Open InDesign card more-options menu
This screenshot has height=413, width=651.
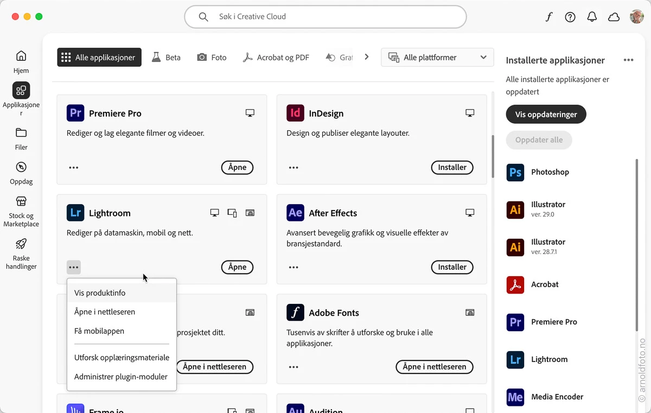pyautogui.click(x=293, y=167)
